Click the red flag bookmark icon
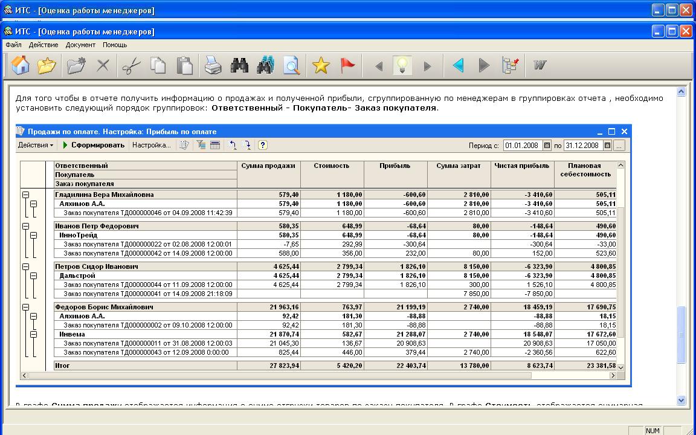696x435 pixels. point(347,65)
